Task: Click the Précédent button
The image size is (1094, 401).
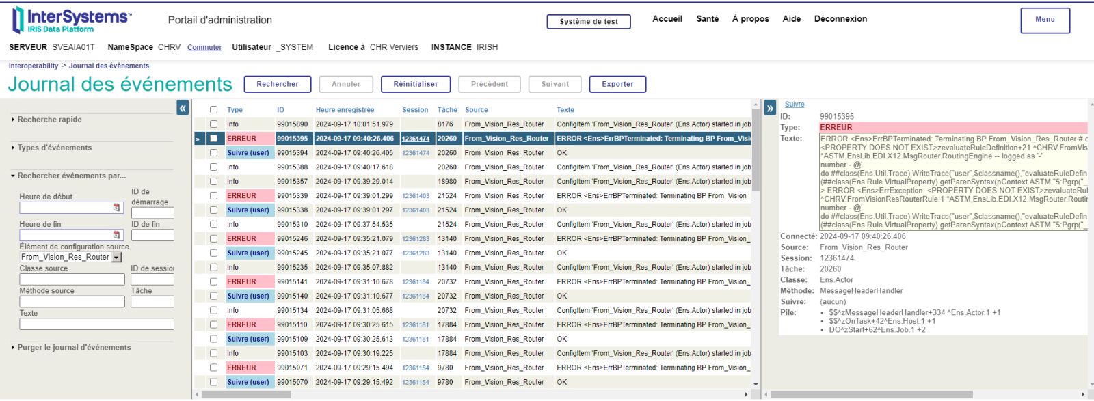Action: (490, 84)
